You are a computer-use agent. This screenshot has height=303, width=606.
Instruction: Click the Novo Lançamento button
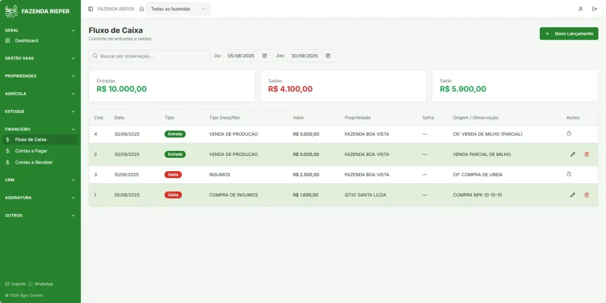click(569, 33)
